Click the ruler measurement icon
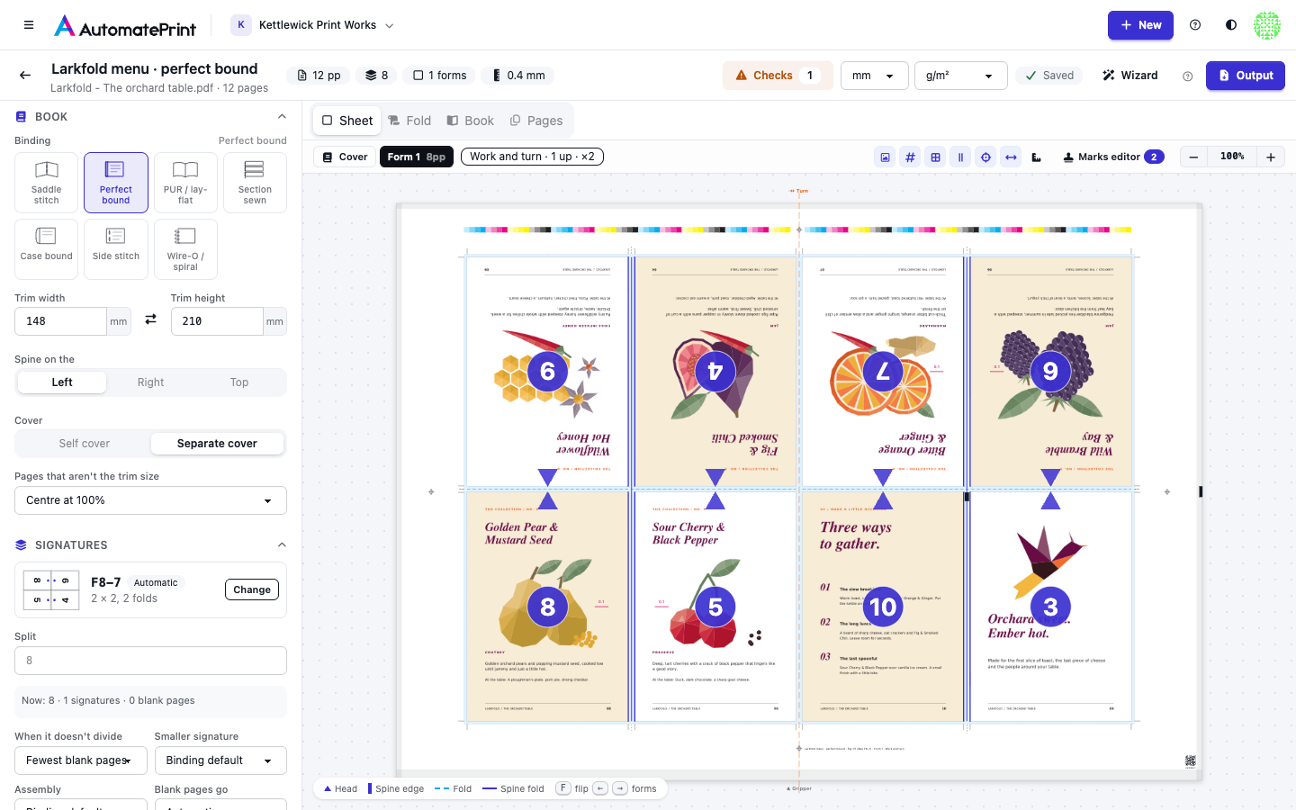This screenshot has width=1296, height=810. (x=1037, y=157)
